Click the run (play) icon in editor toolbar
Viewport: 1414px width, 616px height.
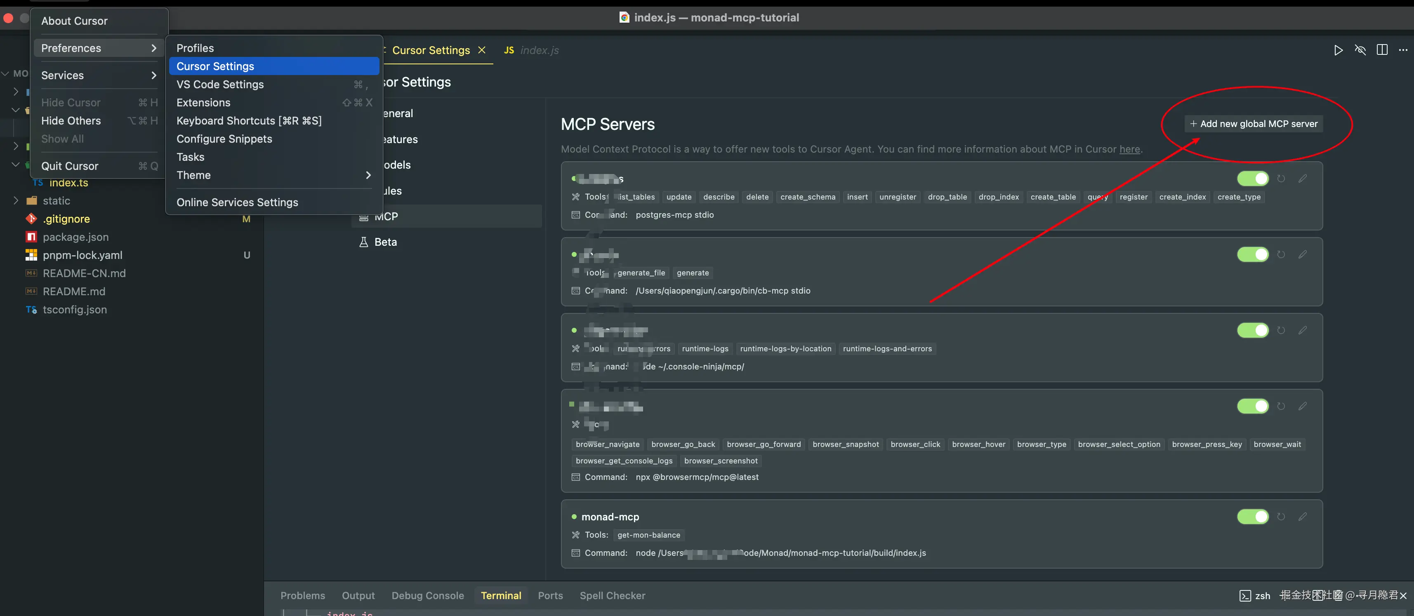pos(1338,50)
